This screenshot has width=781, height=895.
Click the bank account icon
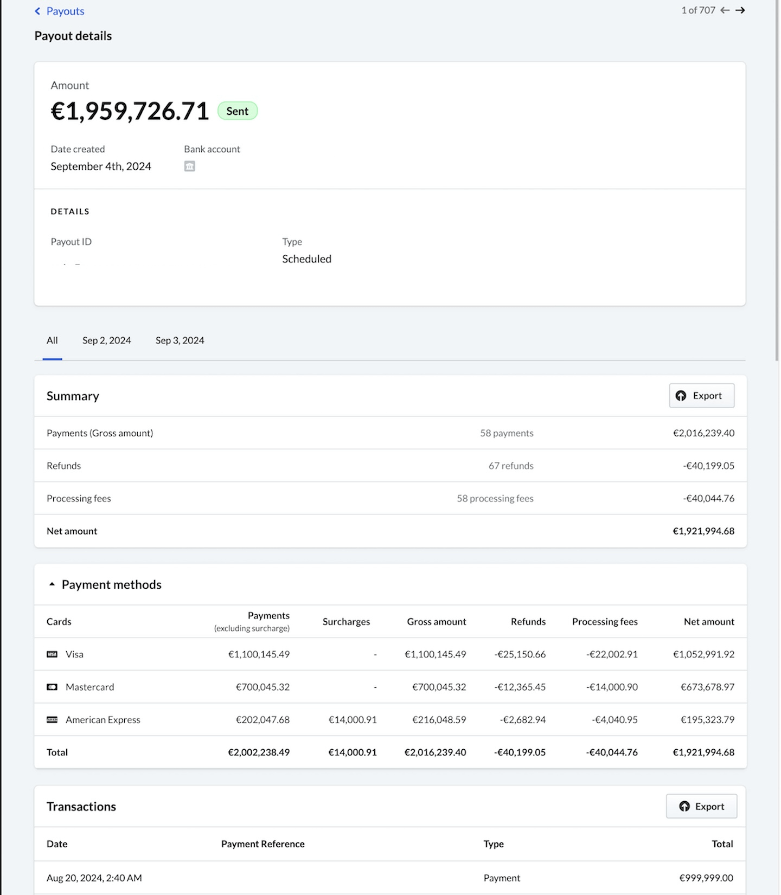(x=189, y=166)
